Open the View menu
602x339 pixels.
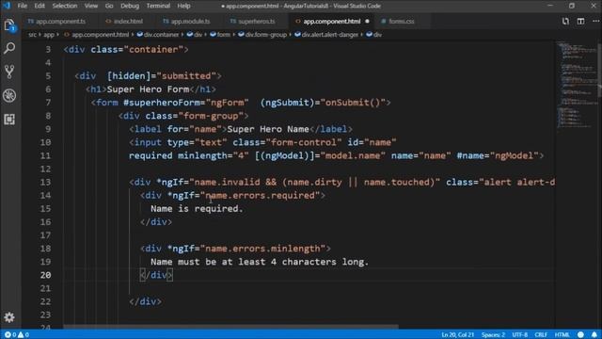coord(91,6)
